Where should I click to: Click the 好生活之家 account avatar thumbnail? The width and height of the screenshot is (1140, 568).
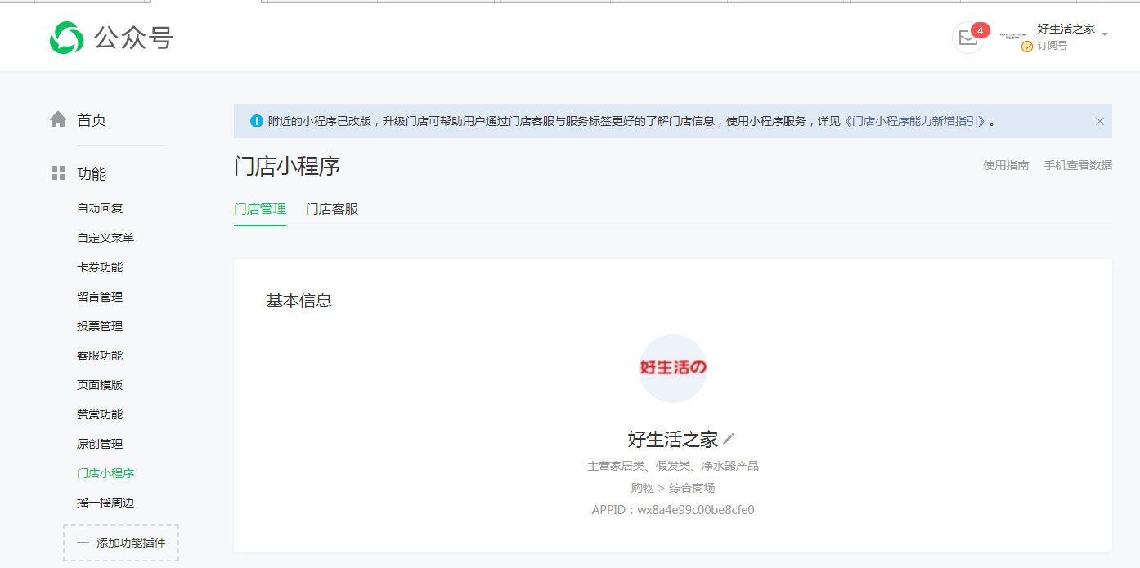(x=1014, y=37)
